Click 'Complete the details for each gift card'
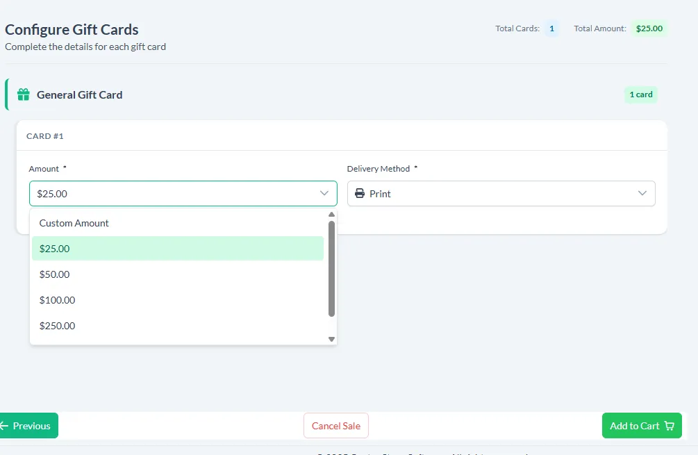This screenshot has width=698, height=455. coord(85,47)
